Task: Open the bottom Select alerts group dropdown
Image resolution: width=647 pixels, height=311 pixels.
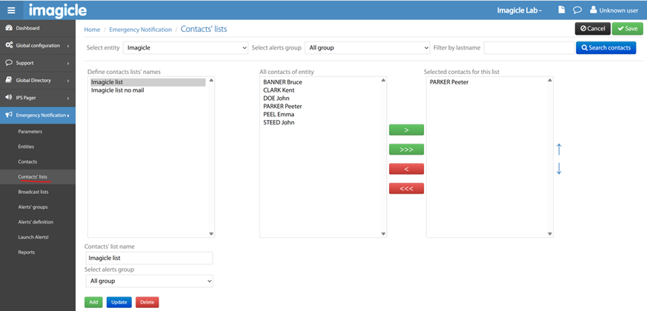Action: [150, 281]
